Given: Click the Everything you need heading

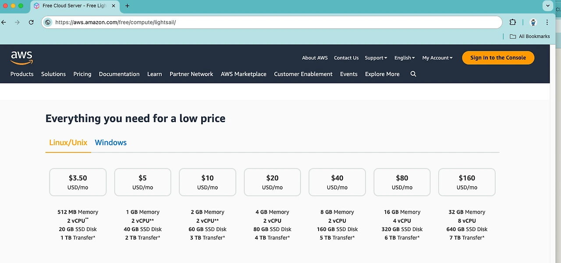Looking at the screenshot, I should point(135,119).
